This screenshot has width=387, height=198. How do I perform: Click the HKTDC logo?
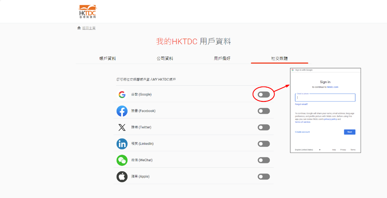click(87, 11)
